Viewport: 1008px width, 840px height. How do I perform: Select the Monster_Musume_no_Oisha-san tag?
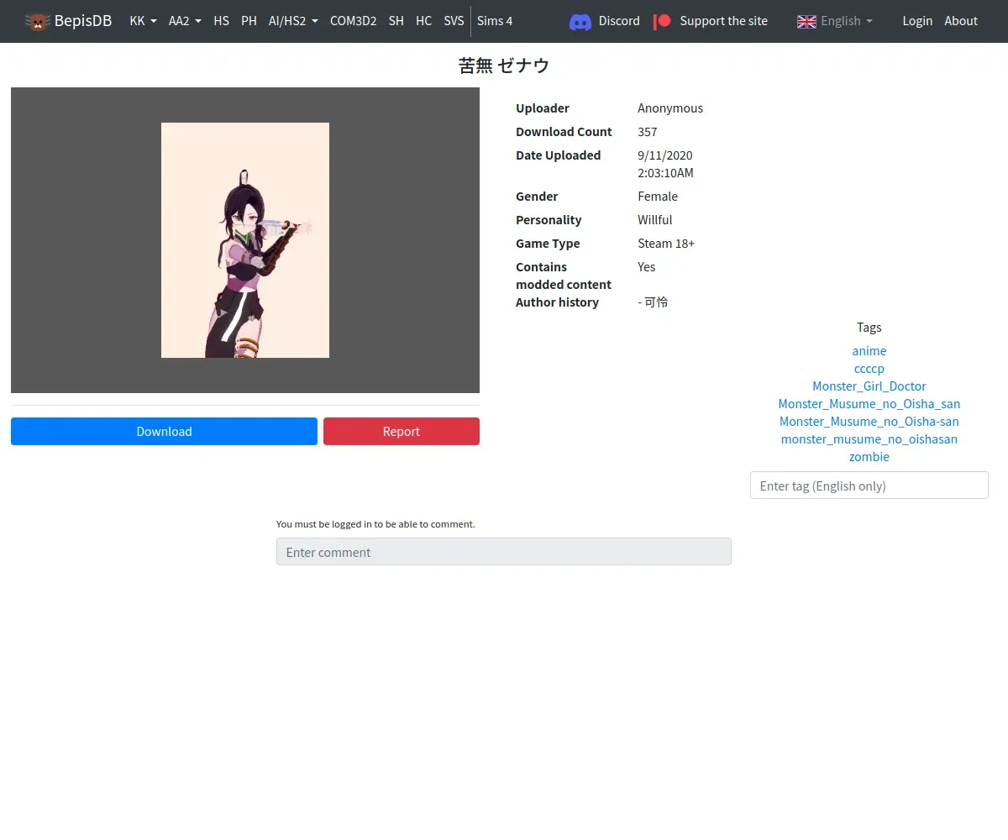point(869,422)
